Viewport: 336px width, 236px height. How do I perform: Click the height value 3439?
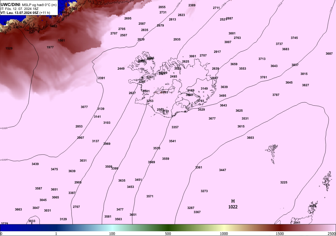35,164
